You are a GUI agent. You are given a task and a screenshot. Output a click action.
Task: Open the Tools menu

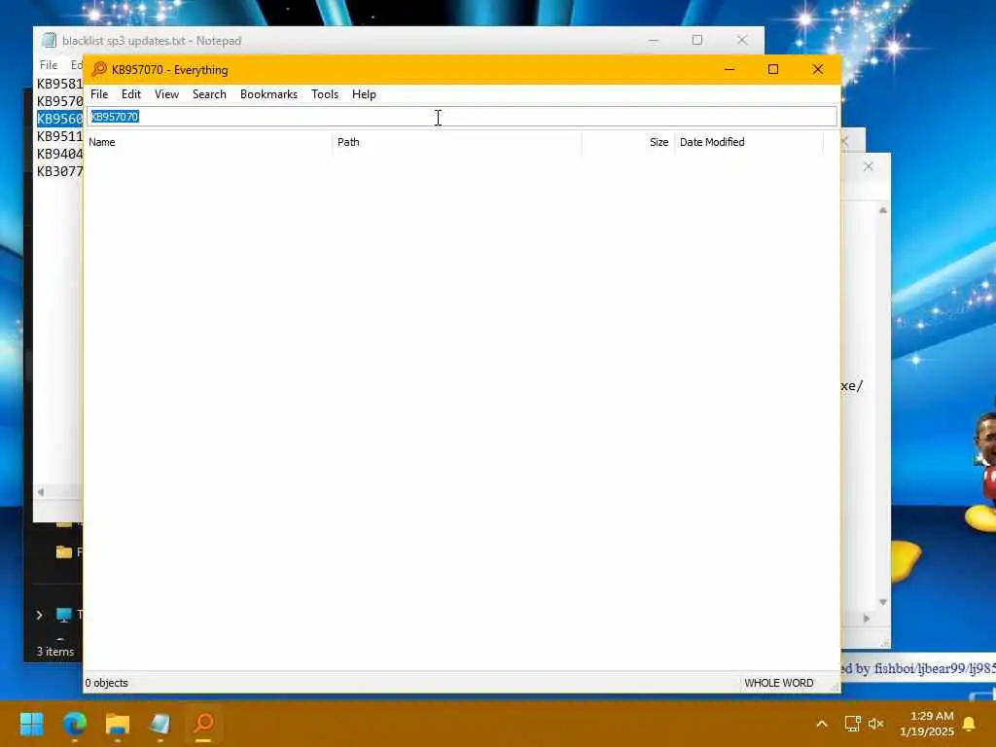tap(325, 94)
